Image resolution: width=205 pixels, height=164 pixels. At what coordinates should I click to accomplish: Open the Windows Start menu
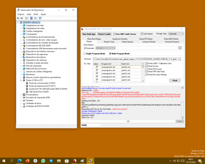[x=4, y=161]
